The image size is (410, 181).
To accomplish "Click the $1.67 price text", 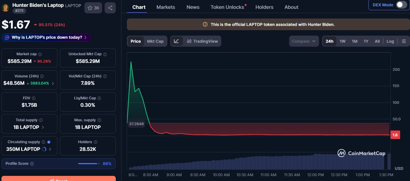I will tap(16, 24).
